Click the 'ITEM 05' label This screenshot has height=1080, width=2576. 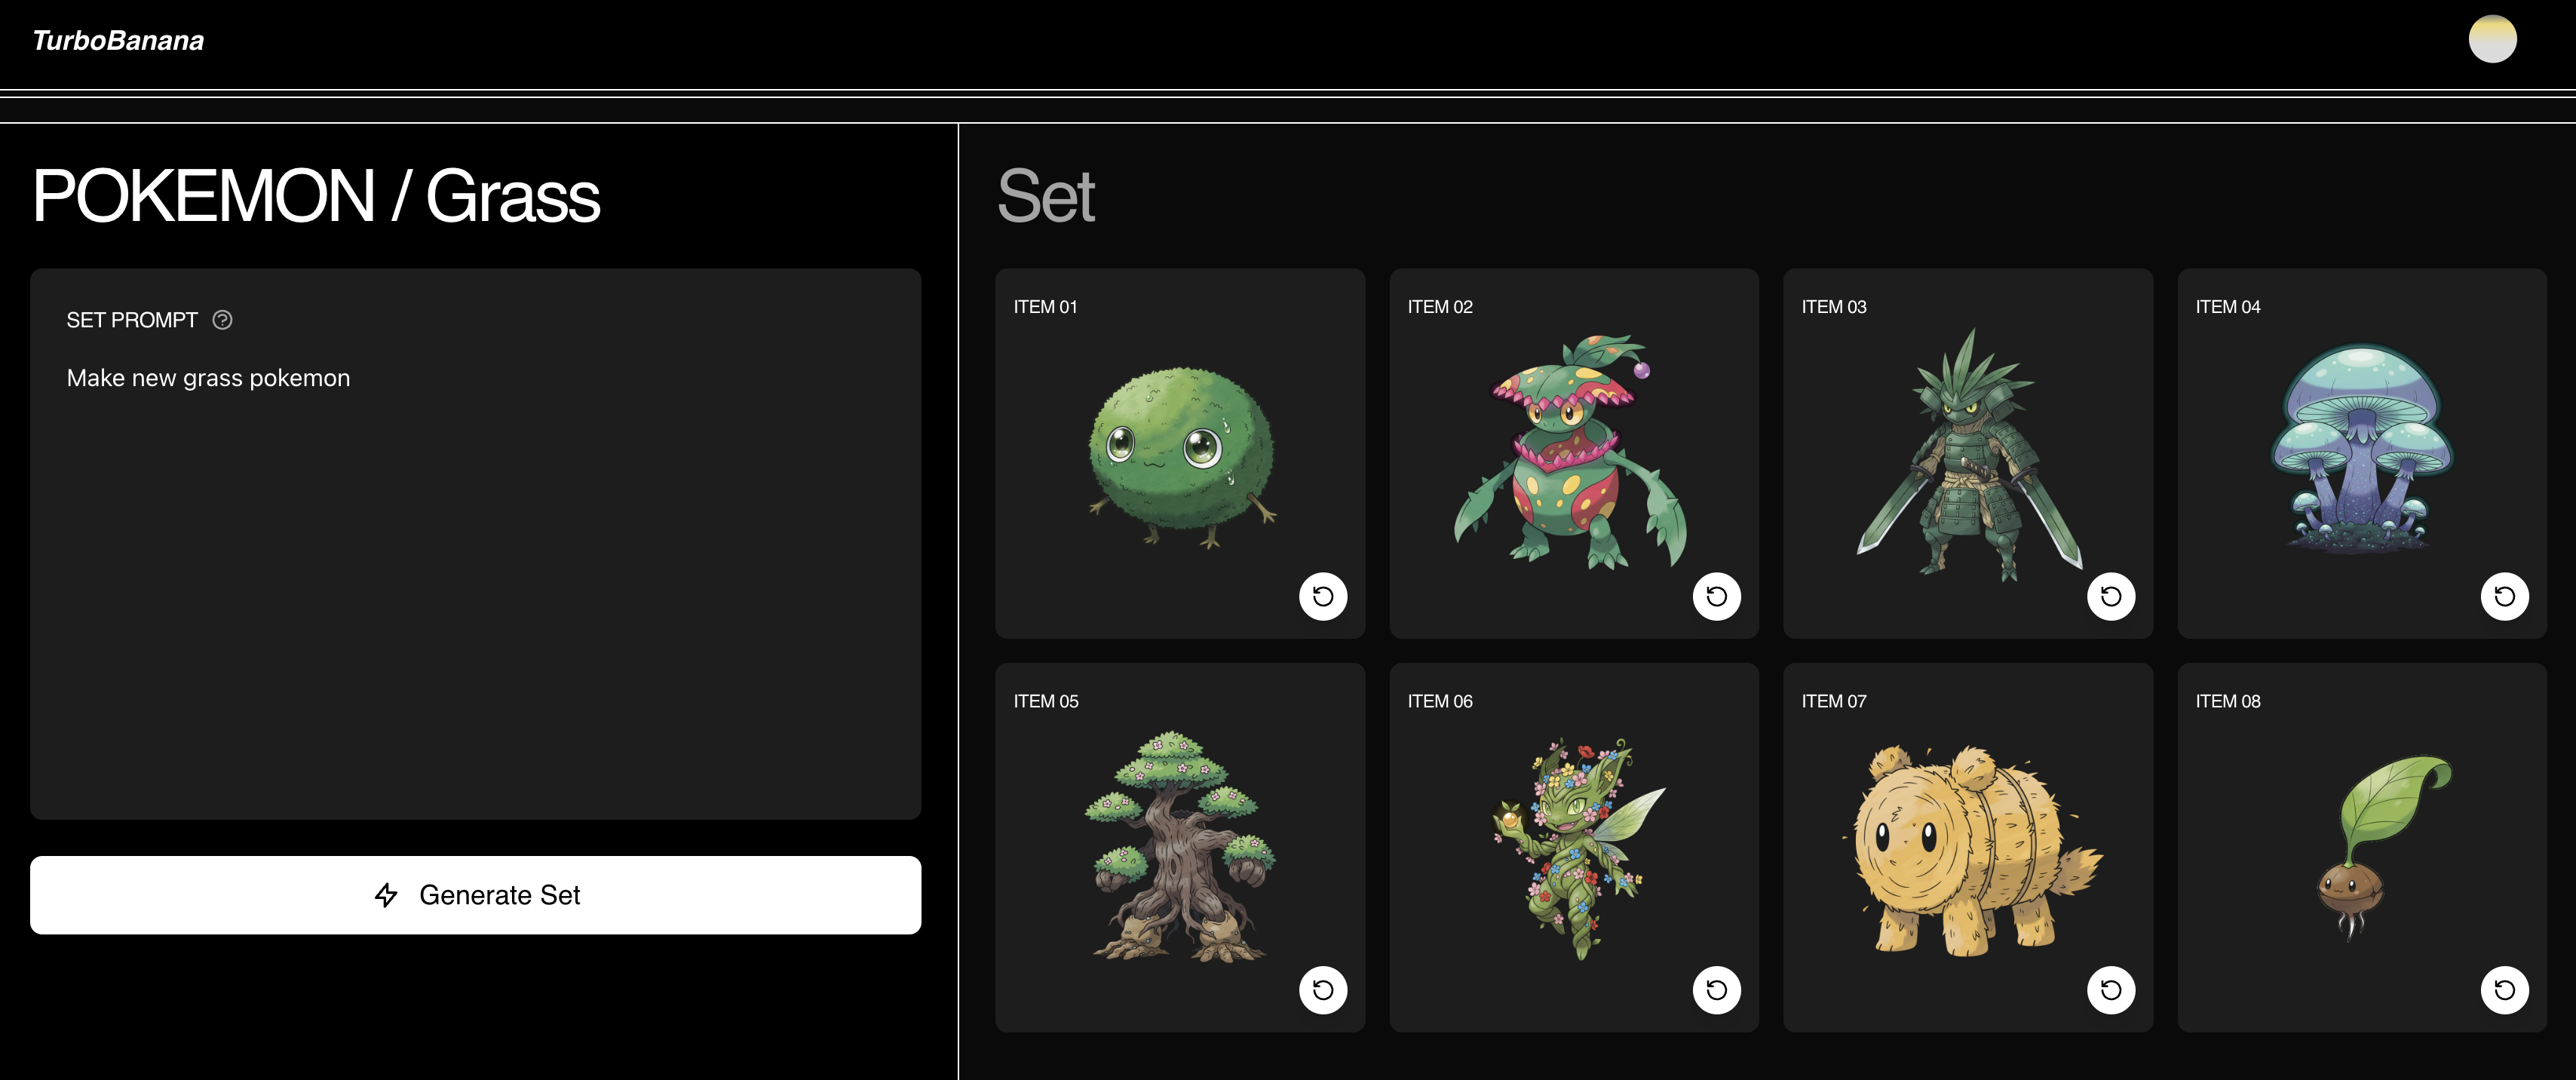click(x=1046, y=701)
